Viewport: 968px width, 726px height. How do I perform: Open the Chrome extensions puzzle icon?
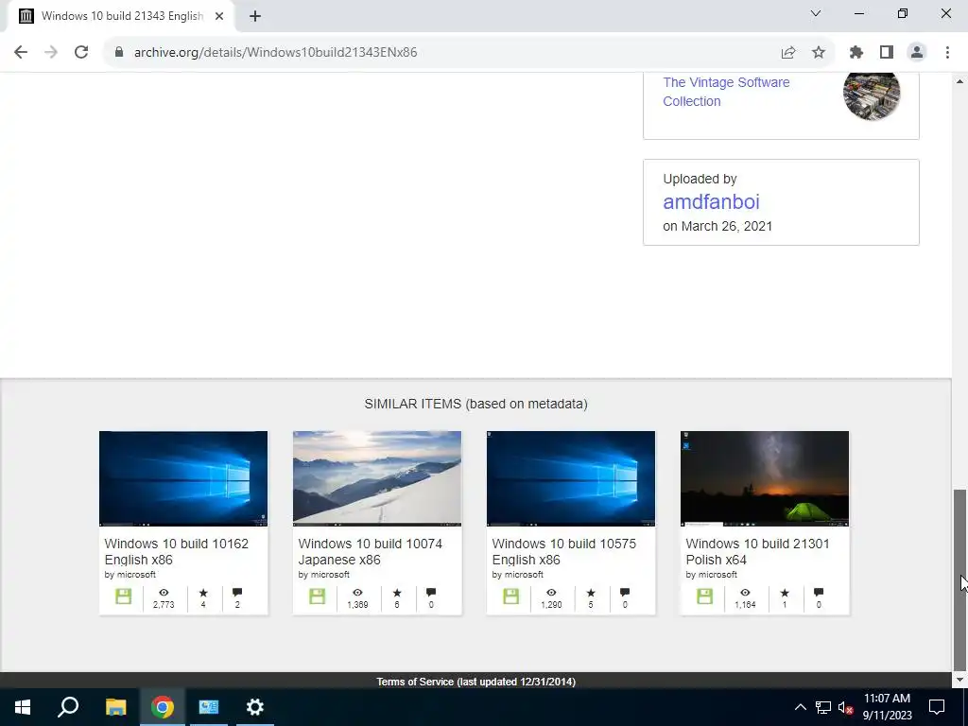pos(856,53)
